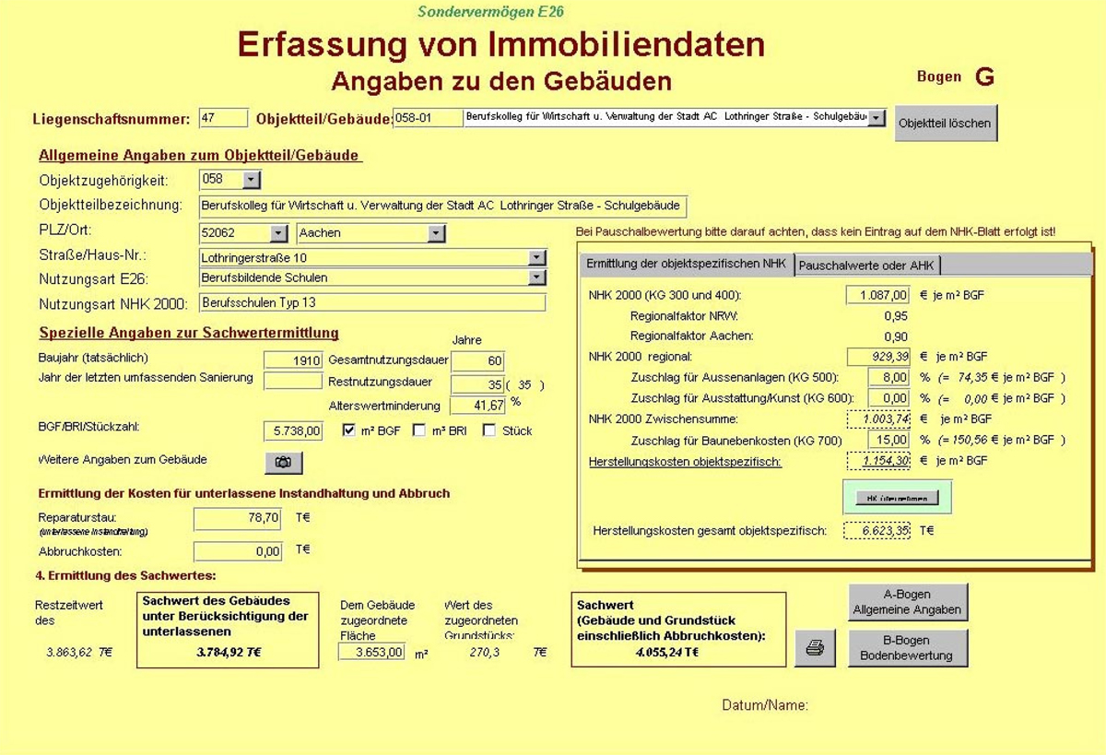Click the Zuschlag Ausstattung/Kunst field 0,00
1106x755 pixels.
(890, 397)
